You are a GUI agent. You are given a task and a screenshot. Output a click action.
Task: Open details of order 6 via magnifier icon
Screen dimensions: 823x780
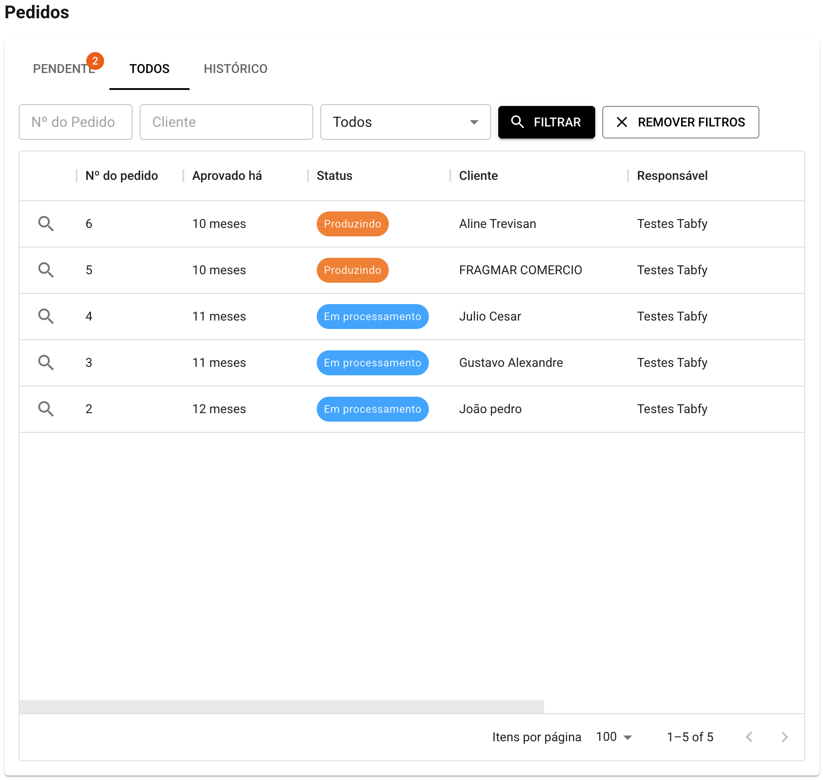click(46, 224)
